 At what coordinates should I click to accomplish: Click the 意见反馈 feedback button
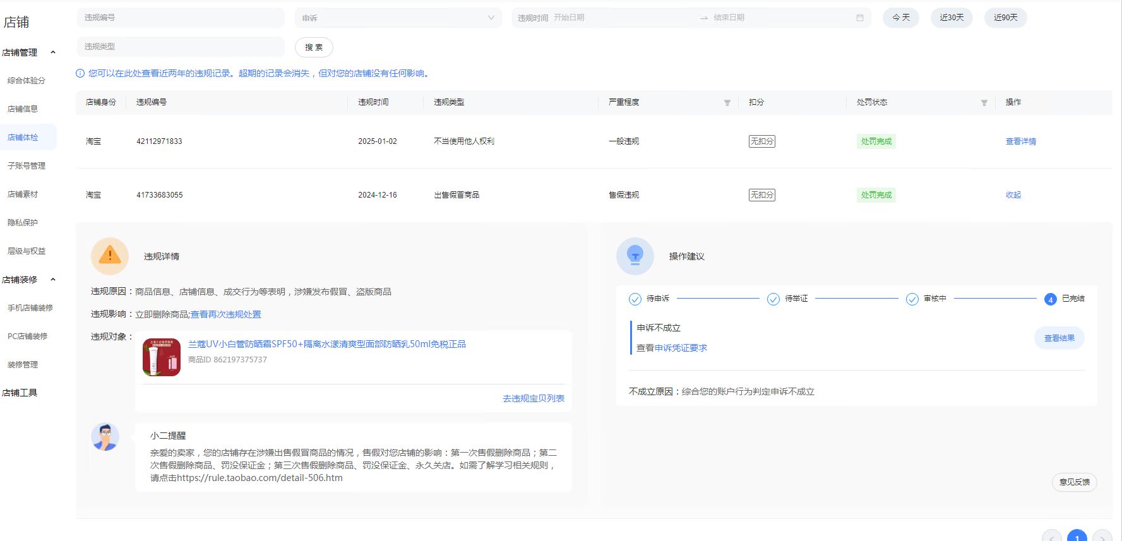1075,482
